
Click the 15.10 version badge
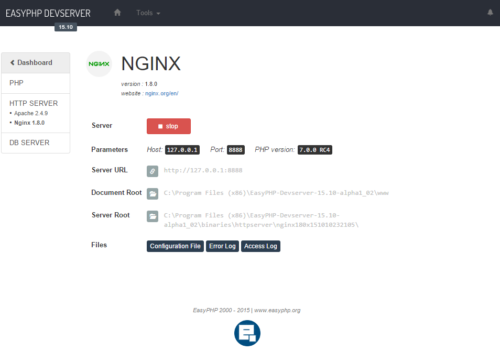click(66, 27)
